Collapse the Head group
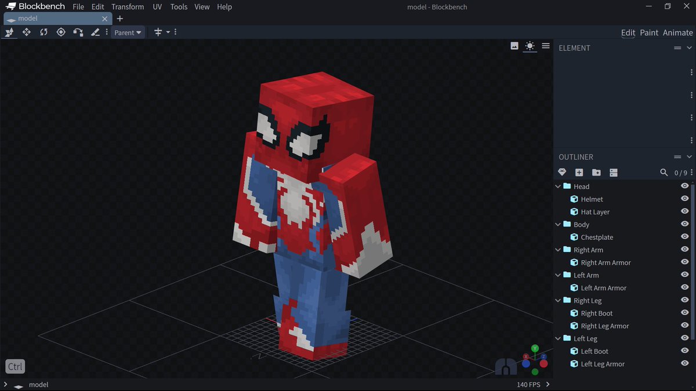This screenshot has height=391, width=696. 559,187
